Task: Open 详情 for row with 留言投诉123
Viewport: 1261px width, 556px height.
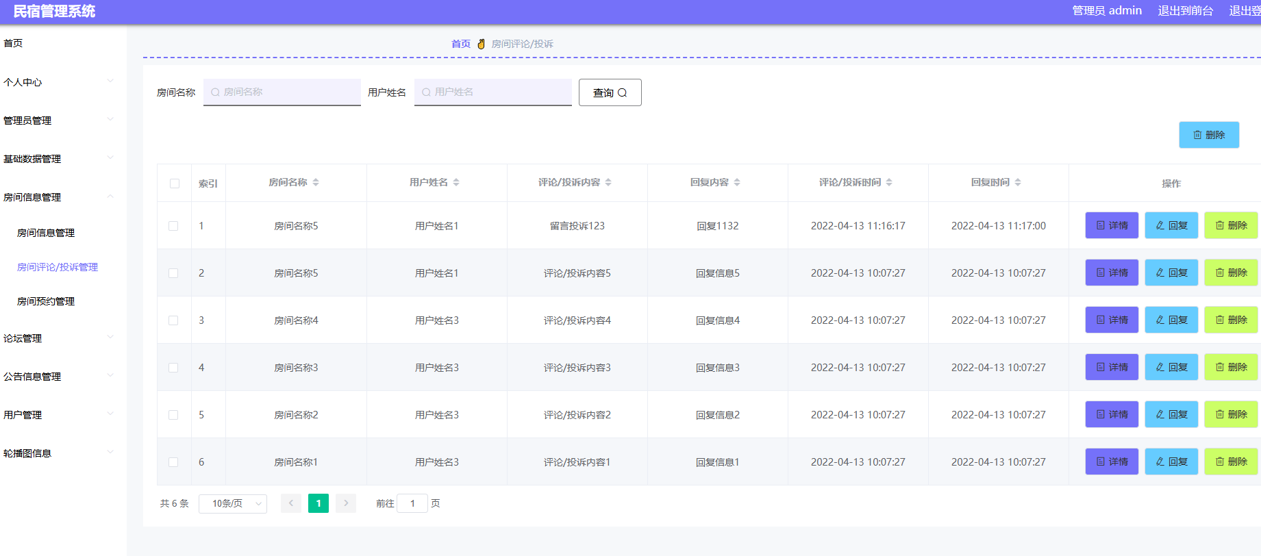Action: pos(1112,225)
